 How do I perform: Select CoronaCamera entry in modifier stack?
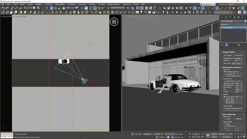[233, 27]
